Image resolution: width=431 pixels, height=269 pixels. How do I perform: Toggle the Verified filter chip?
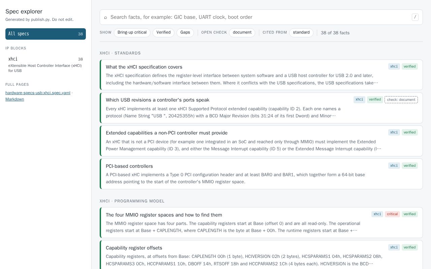[x=163, y=33]
